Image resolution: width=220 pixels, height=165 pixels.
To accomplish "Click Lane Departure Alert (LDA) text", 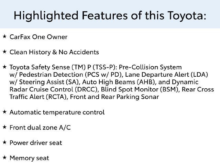I will (x=166, y=75).
